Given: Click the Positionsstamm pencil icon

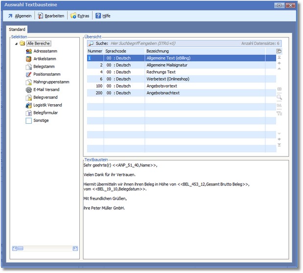Looking at the screenshot, I should coord(29,74).
